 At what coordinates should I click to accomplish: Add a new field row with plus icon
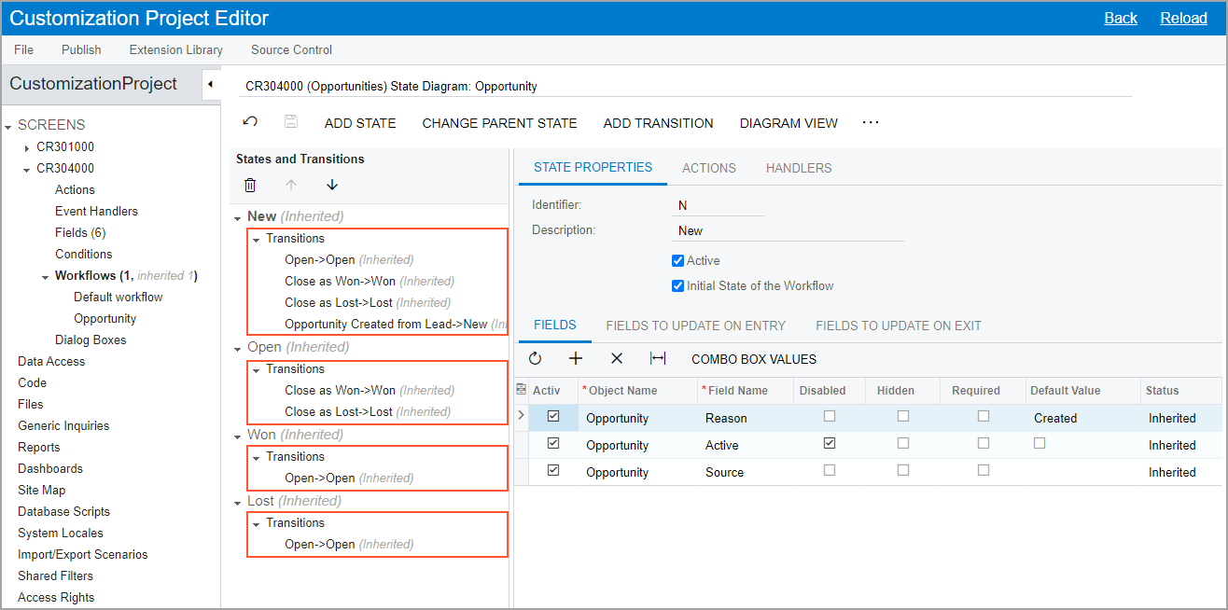(576, 358)
